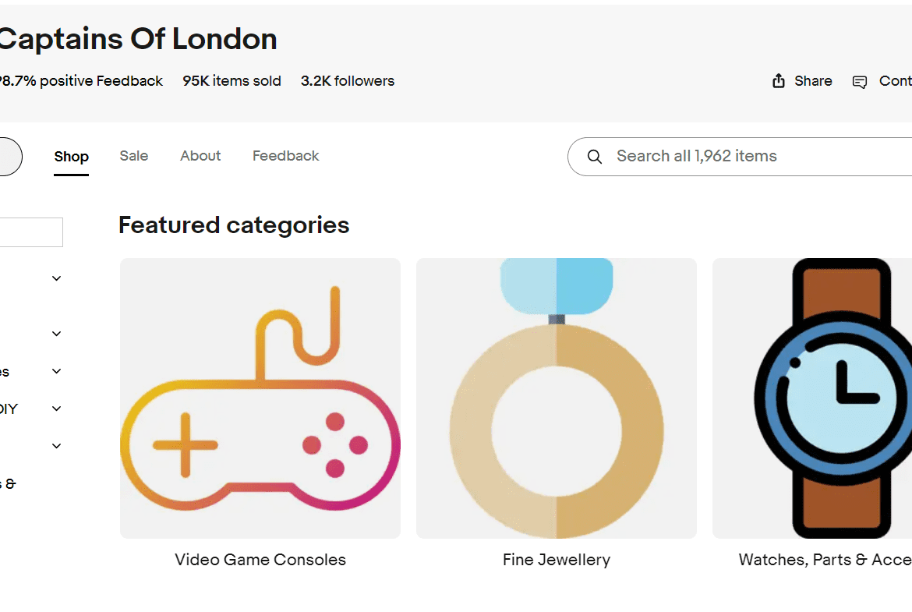Open the About tab
Image resolution: width=912 pixels, height=612 pixels.
coord(200,156)
